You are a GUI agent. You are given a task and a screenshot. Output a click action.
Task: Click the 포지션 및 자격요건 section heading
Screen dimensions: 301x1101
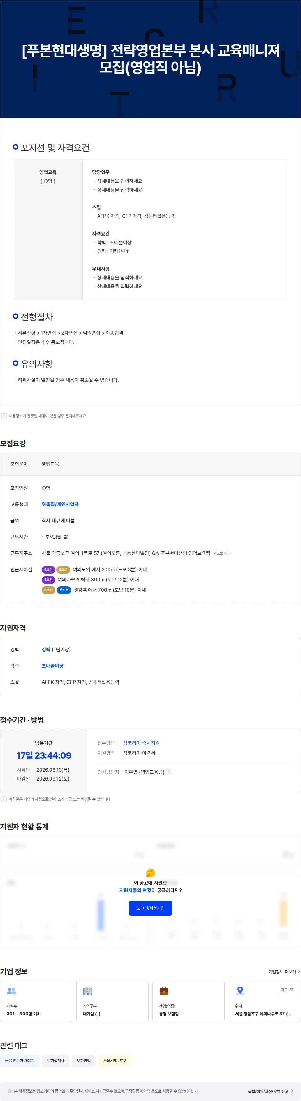[55, 147]
